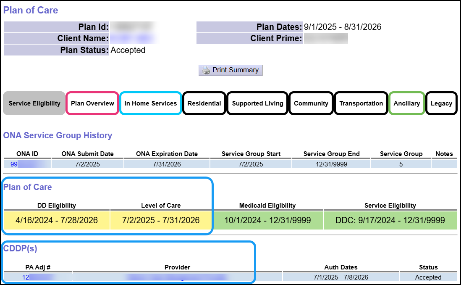Viewport: 461px width, 285px height.
Task: Click the Service Group value 5 cell
Action: 401,164
